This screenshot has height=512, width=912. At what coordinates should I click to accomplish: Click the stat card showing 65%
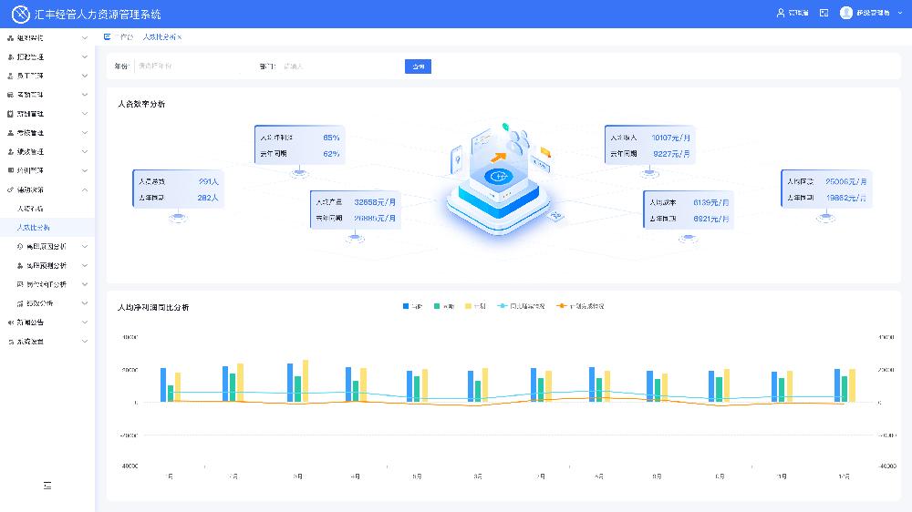coord(299,145)
